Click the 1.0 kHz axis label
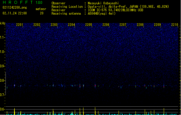Viewport: 181px width, 115px height. (x=2, y=52)
